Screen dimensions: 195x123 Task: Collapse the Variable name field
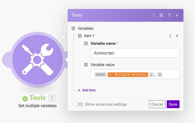pyautogui.click(x=86, y=44)
